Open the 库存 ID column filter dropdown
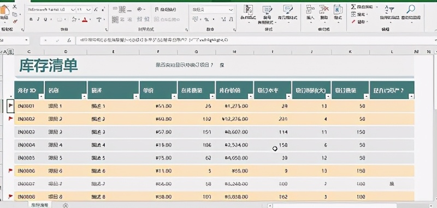The width and height of the screenshot is (437, 208). tap(42, 96)
